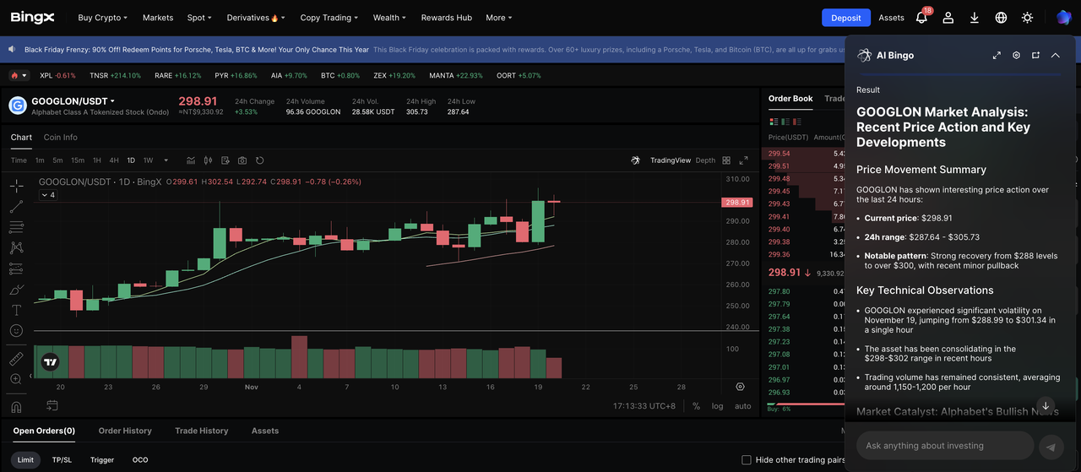The image size is (1081, 472).
Task: Toggle the light/dark theme sun icon
Action: click(1027, 18)
